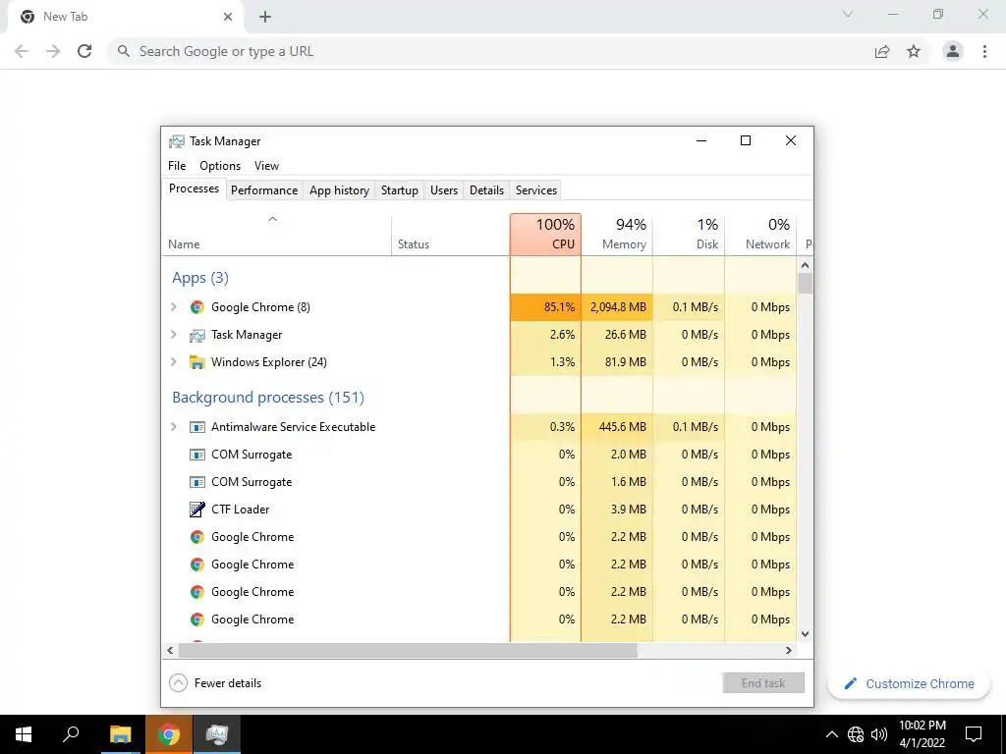Image resolution: width=1006 pixels, height=754 pixels.
Task: Collapse with the Fewer details button
Action: [215, 683]
